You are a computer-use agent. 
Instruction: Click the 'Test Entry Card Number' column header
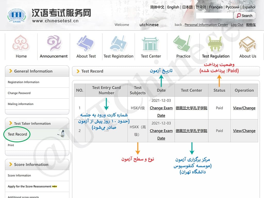tap(106, 90)
